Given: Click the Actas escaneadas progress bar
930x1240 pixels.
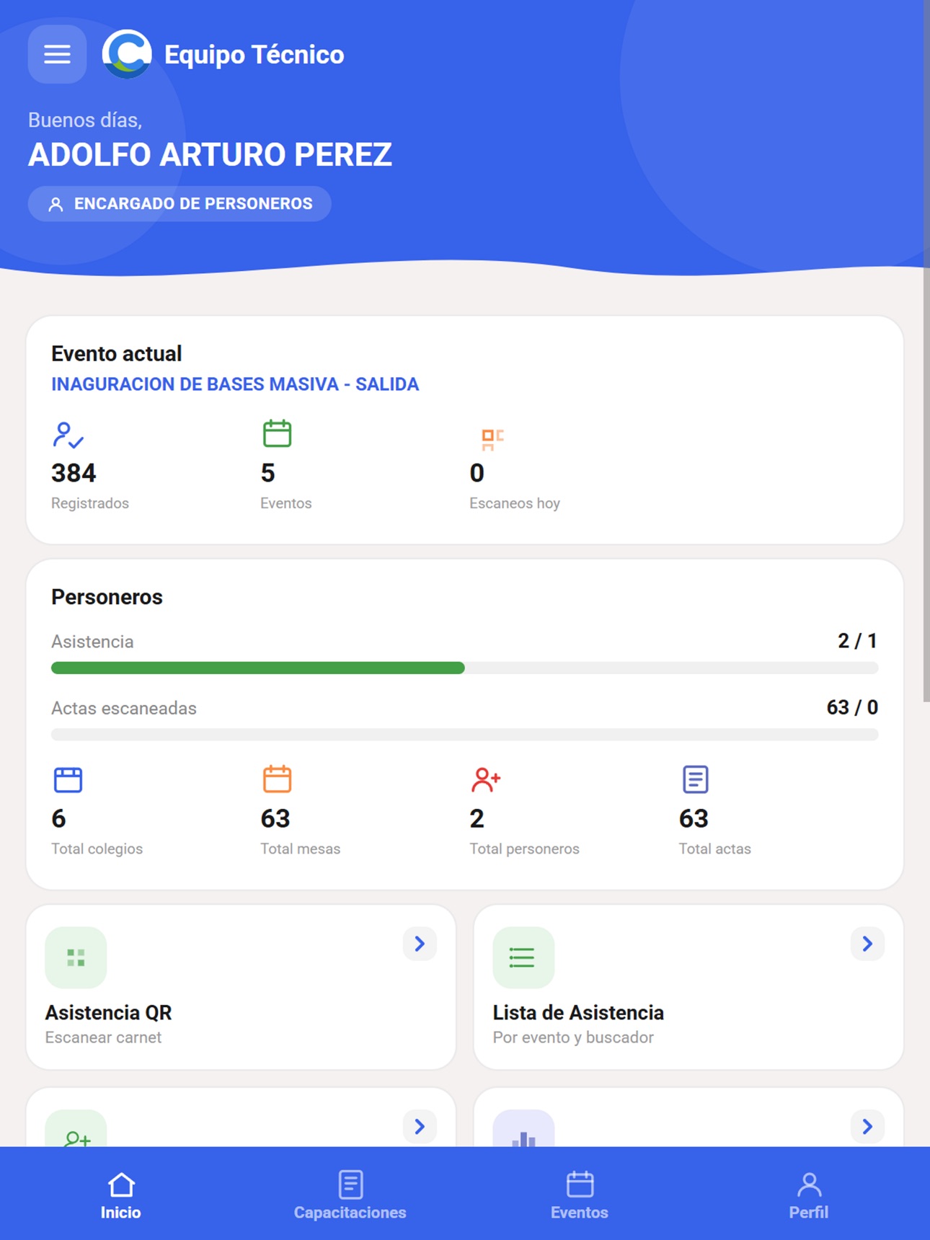Looking at the screenshot, I should click(x=465, y=735).
